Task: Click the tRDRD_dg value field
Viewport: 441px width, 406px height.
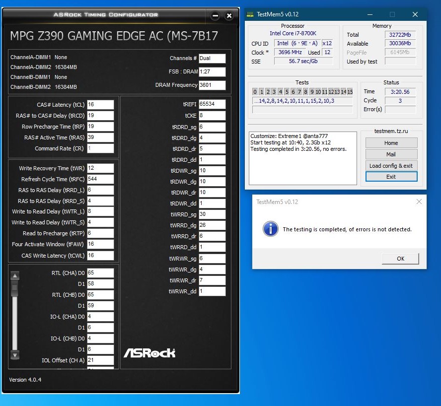Action: pos(212,138)
